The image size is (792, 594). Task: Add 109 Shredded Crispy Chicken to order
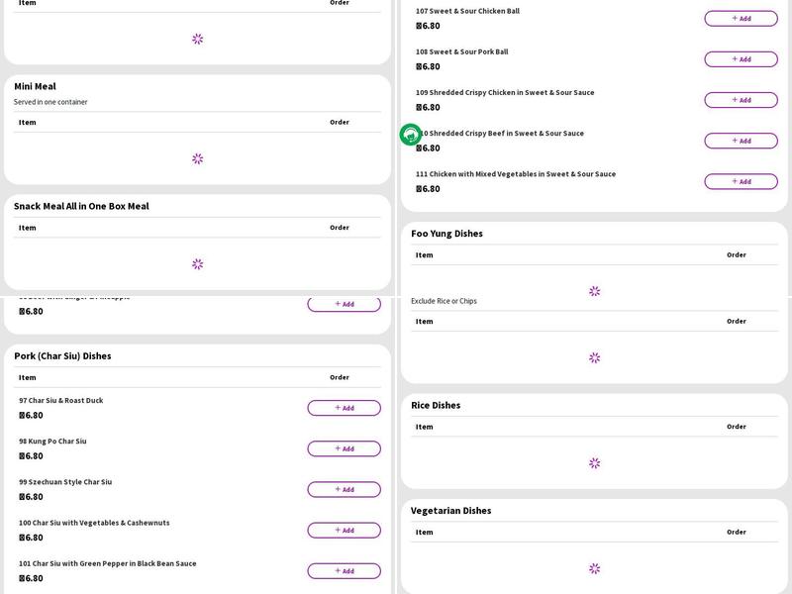741,100
